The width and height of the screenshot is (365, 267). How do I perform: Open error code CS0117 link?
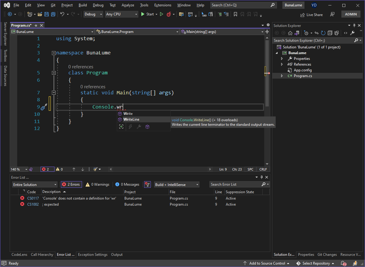[x=33, y=198]
